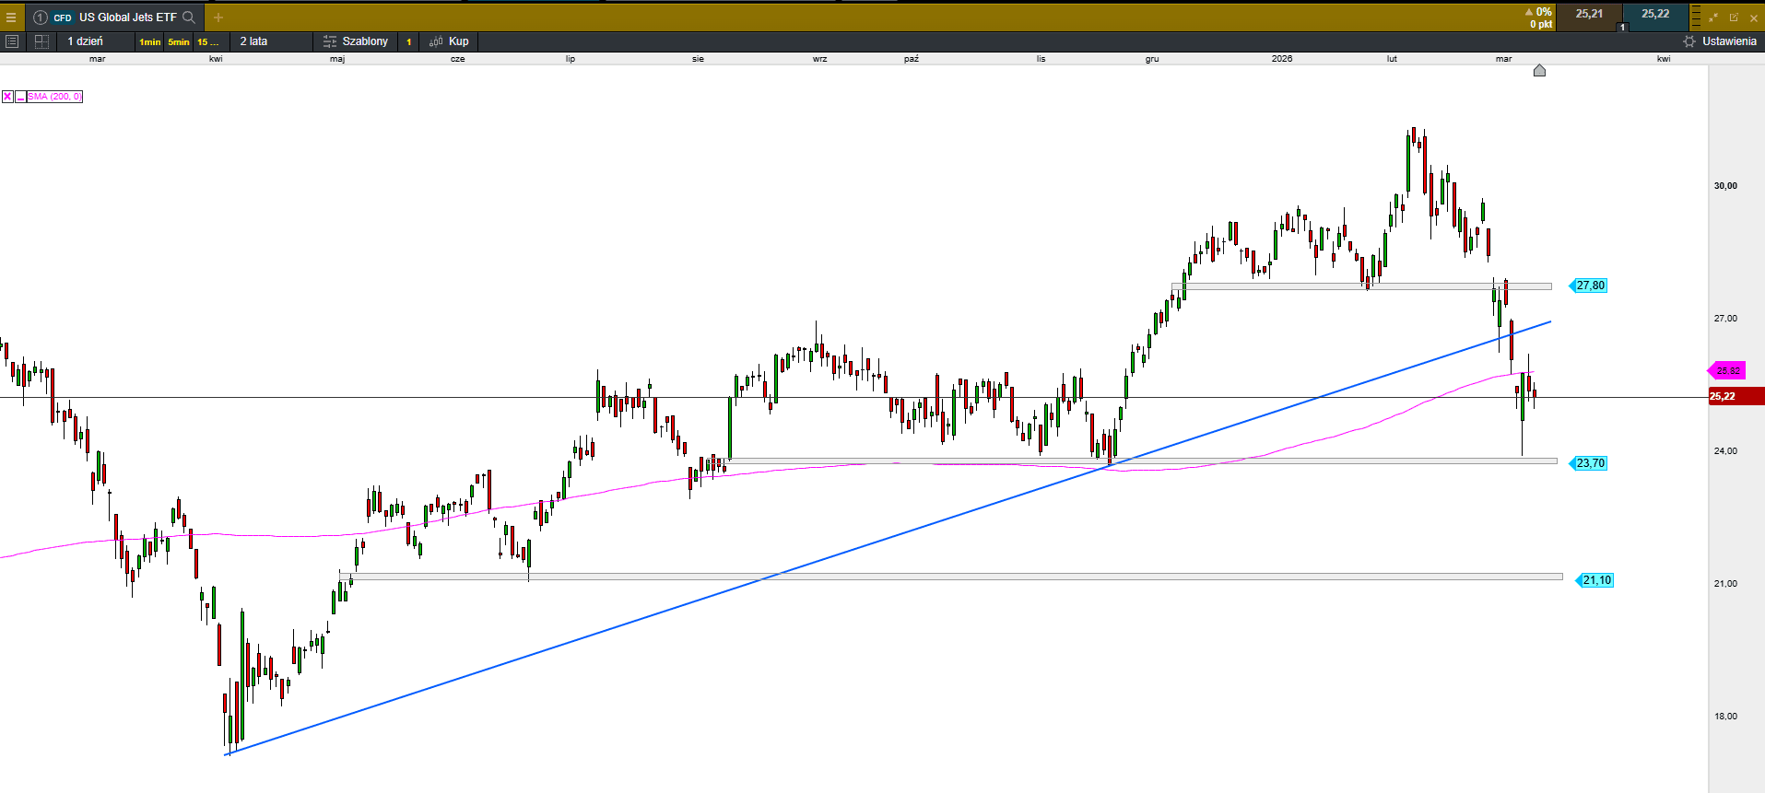Screen dimensions: 1765x793
Task: Add a new chart tab with plus icon
Action: (218, 17)
